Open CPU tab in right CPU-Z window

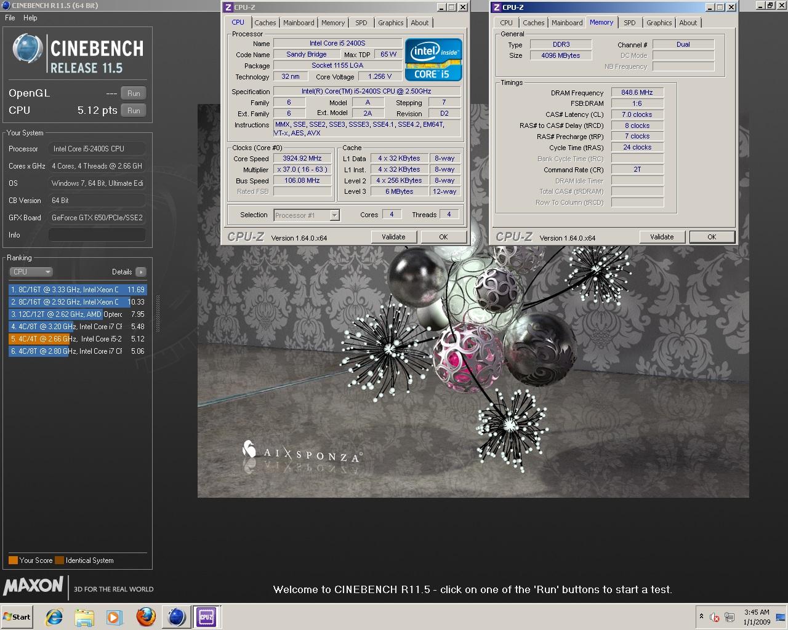click(x=507, y=23)
